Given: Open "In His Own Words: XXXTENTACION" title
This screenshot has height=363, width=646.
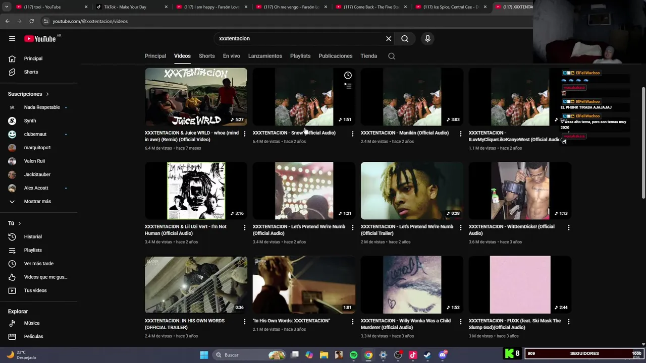Looking at the screenshot, I should click(291, 321).
